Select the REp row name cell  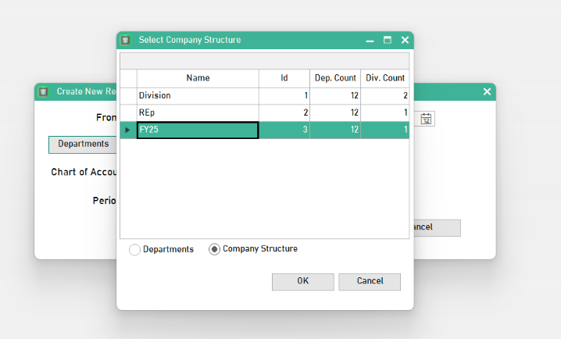tap(198, 112)
